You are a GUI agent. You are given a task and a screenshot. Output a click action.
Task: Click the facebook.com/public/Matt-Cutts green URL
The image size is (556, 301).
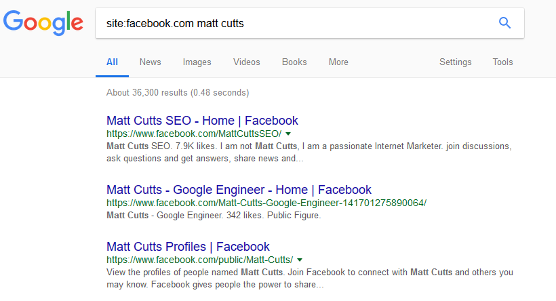coord(199,260)
